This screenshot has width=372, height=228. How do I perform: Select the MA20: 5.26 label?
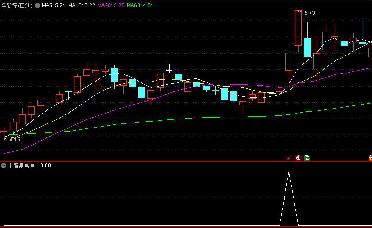coord(111,5)
